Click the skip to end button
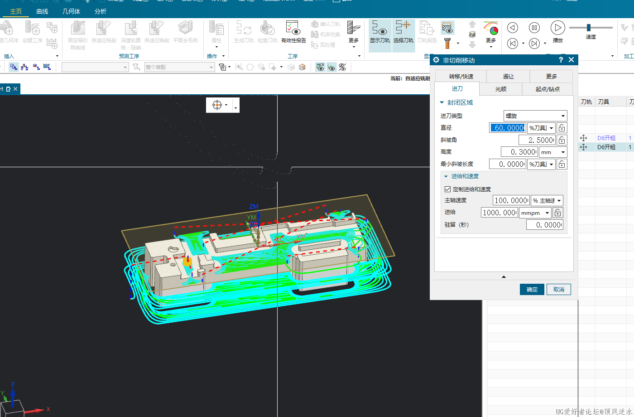Viewport: 634px width, 417px height. 534,44
